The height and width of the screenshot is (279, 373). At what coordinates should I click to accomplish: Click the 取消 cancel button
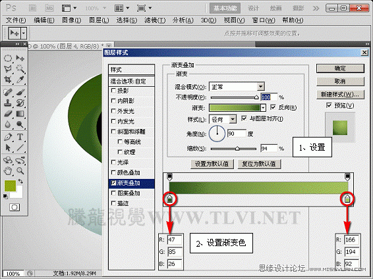[x=340, y=82]
